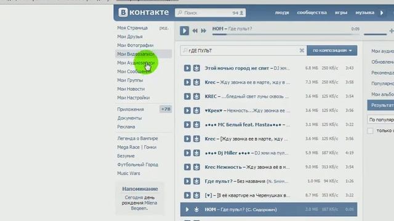This screenshot has width=394, height=221.
Task: Download the 7.3 МБ Krec track
Action: (196, 82)
